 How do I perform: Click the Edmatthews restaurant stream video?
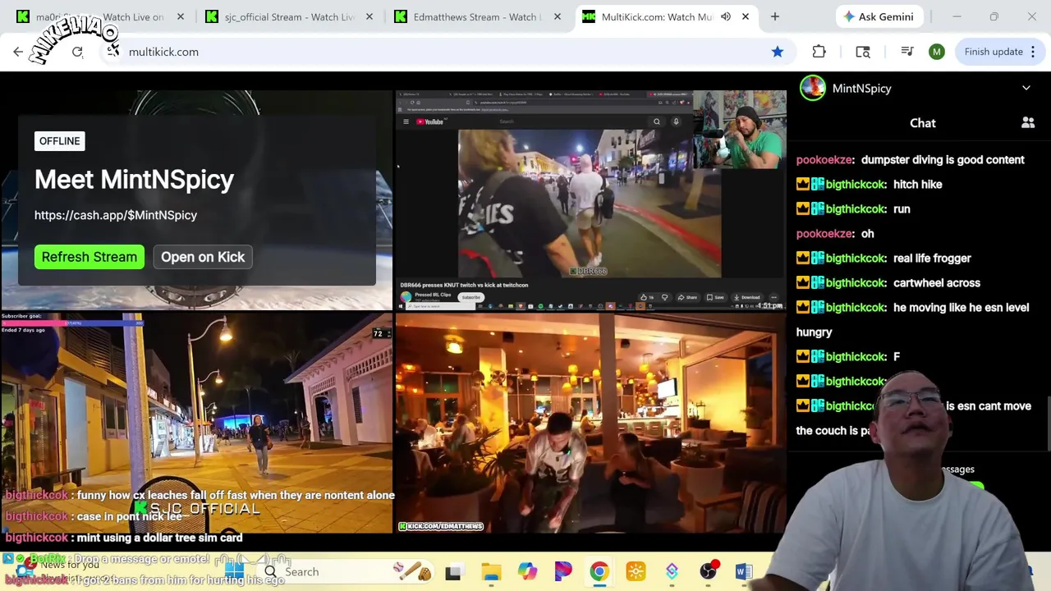(590, 423)
